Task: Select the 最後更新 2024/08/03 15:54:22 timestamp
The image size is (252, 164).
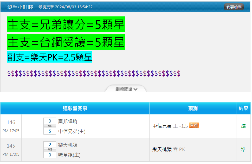Action: [66, 7]
